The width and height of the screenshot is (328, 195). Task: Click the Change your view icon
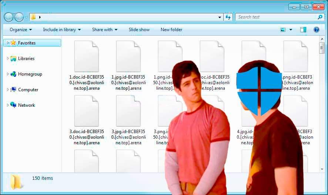[x=283, y=30]
